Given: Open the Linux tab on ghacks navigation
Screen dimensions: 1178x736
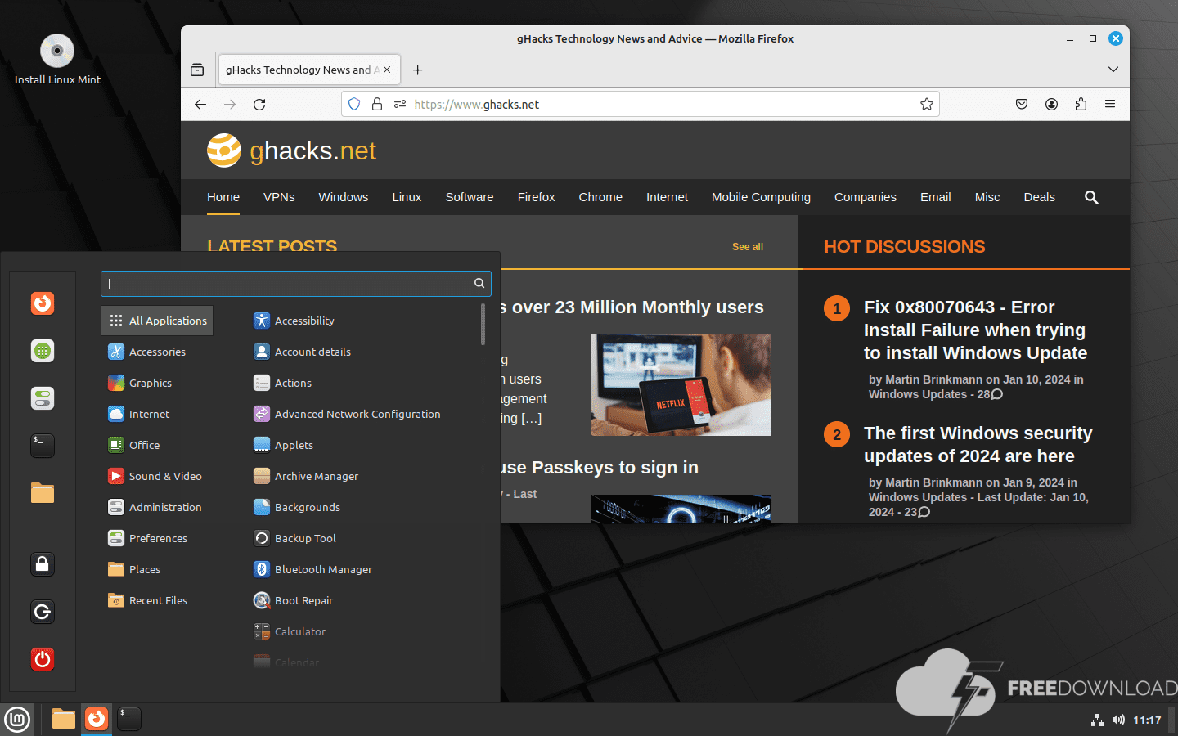Looking at the screenshot, I should [x=407, y=197].
